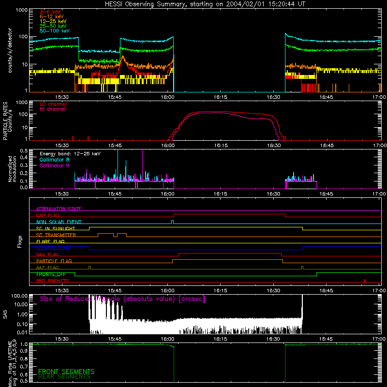The width and height of the screenshot is (387, 387).
Task: Pick the SC_IN_SUNLIGHT flag label
Action: (56, 228)
